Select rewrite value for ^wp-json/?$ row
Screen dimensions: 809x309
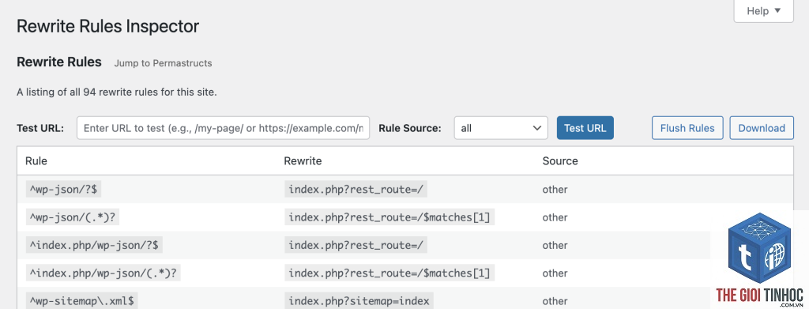pyautogui.click(x=356, y=190)
